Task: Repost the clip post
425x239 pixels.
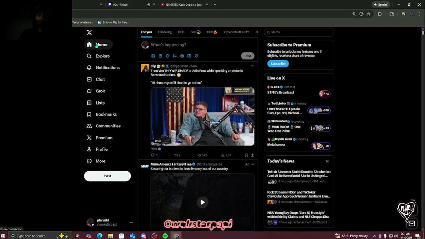Action: (x=177, y=155)
